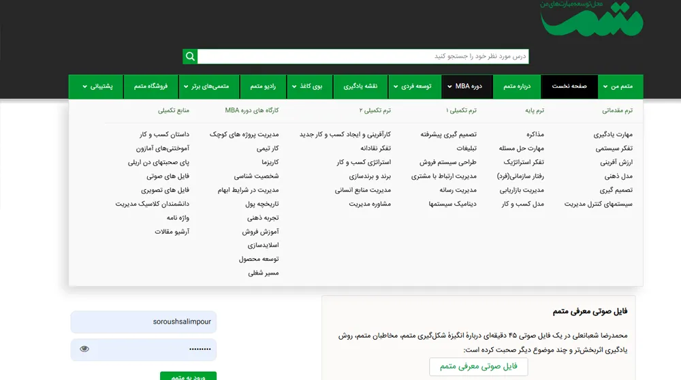The width and height of the screenshot is (681, 380).
Task: Open the سیستمهای کنترل مدیریت link
Action: (599, 204)
